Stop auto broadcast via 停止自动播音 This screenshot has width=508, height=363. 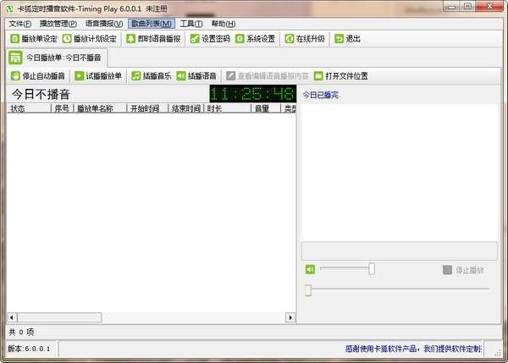[38, 76]
